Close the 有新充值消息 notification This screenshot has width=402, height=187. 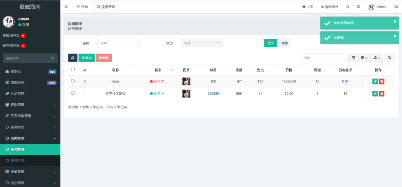[x=395, y=22]
